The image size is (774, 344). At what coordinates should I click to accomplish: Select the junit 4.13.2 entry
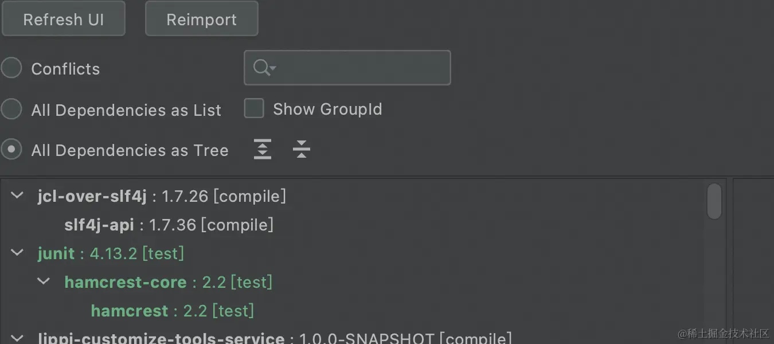pyautogui.click(x=111, y=253)
